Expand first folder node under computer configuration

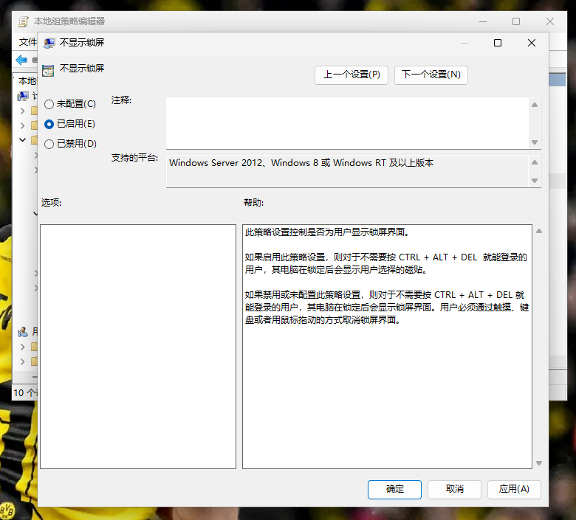pos(23,111)
